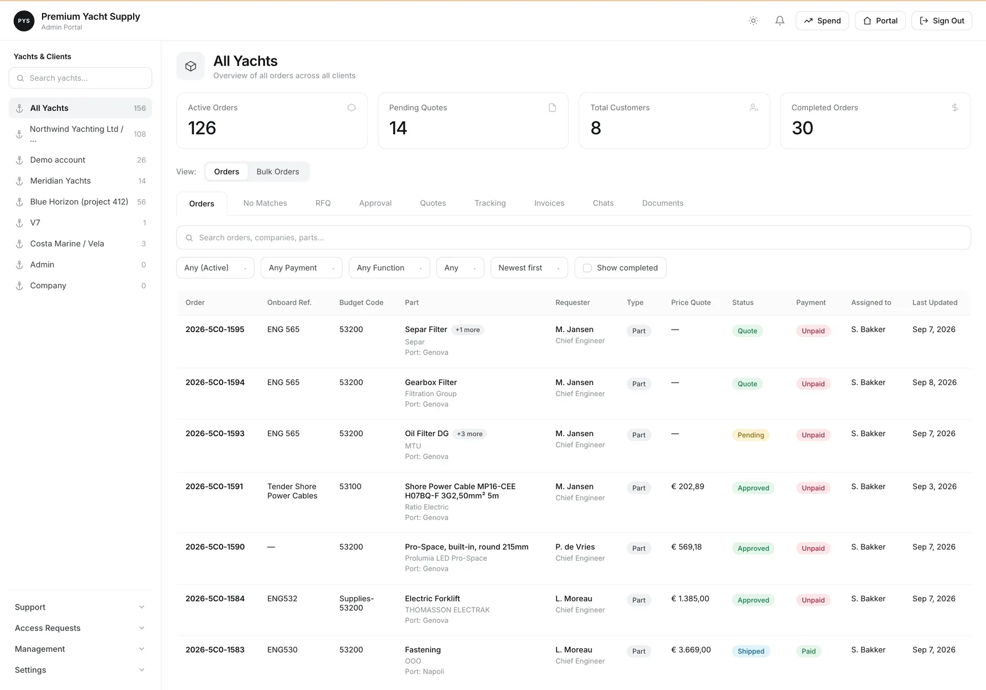
Task: Click the All Yachts cube icon
Action: click(x=190, y=66)
